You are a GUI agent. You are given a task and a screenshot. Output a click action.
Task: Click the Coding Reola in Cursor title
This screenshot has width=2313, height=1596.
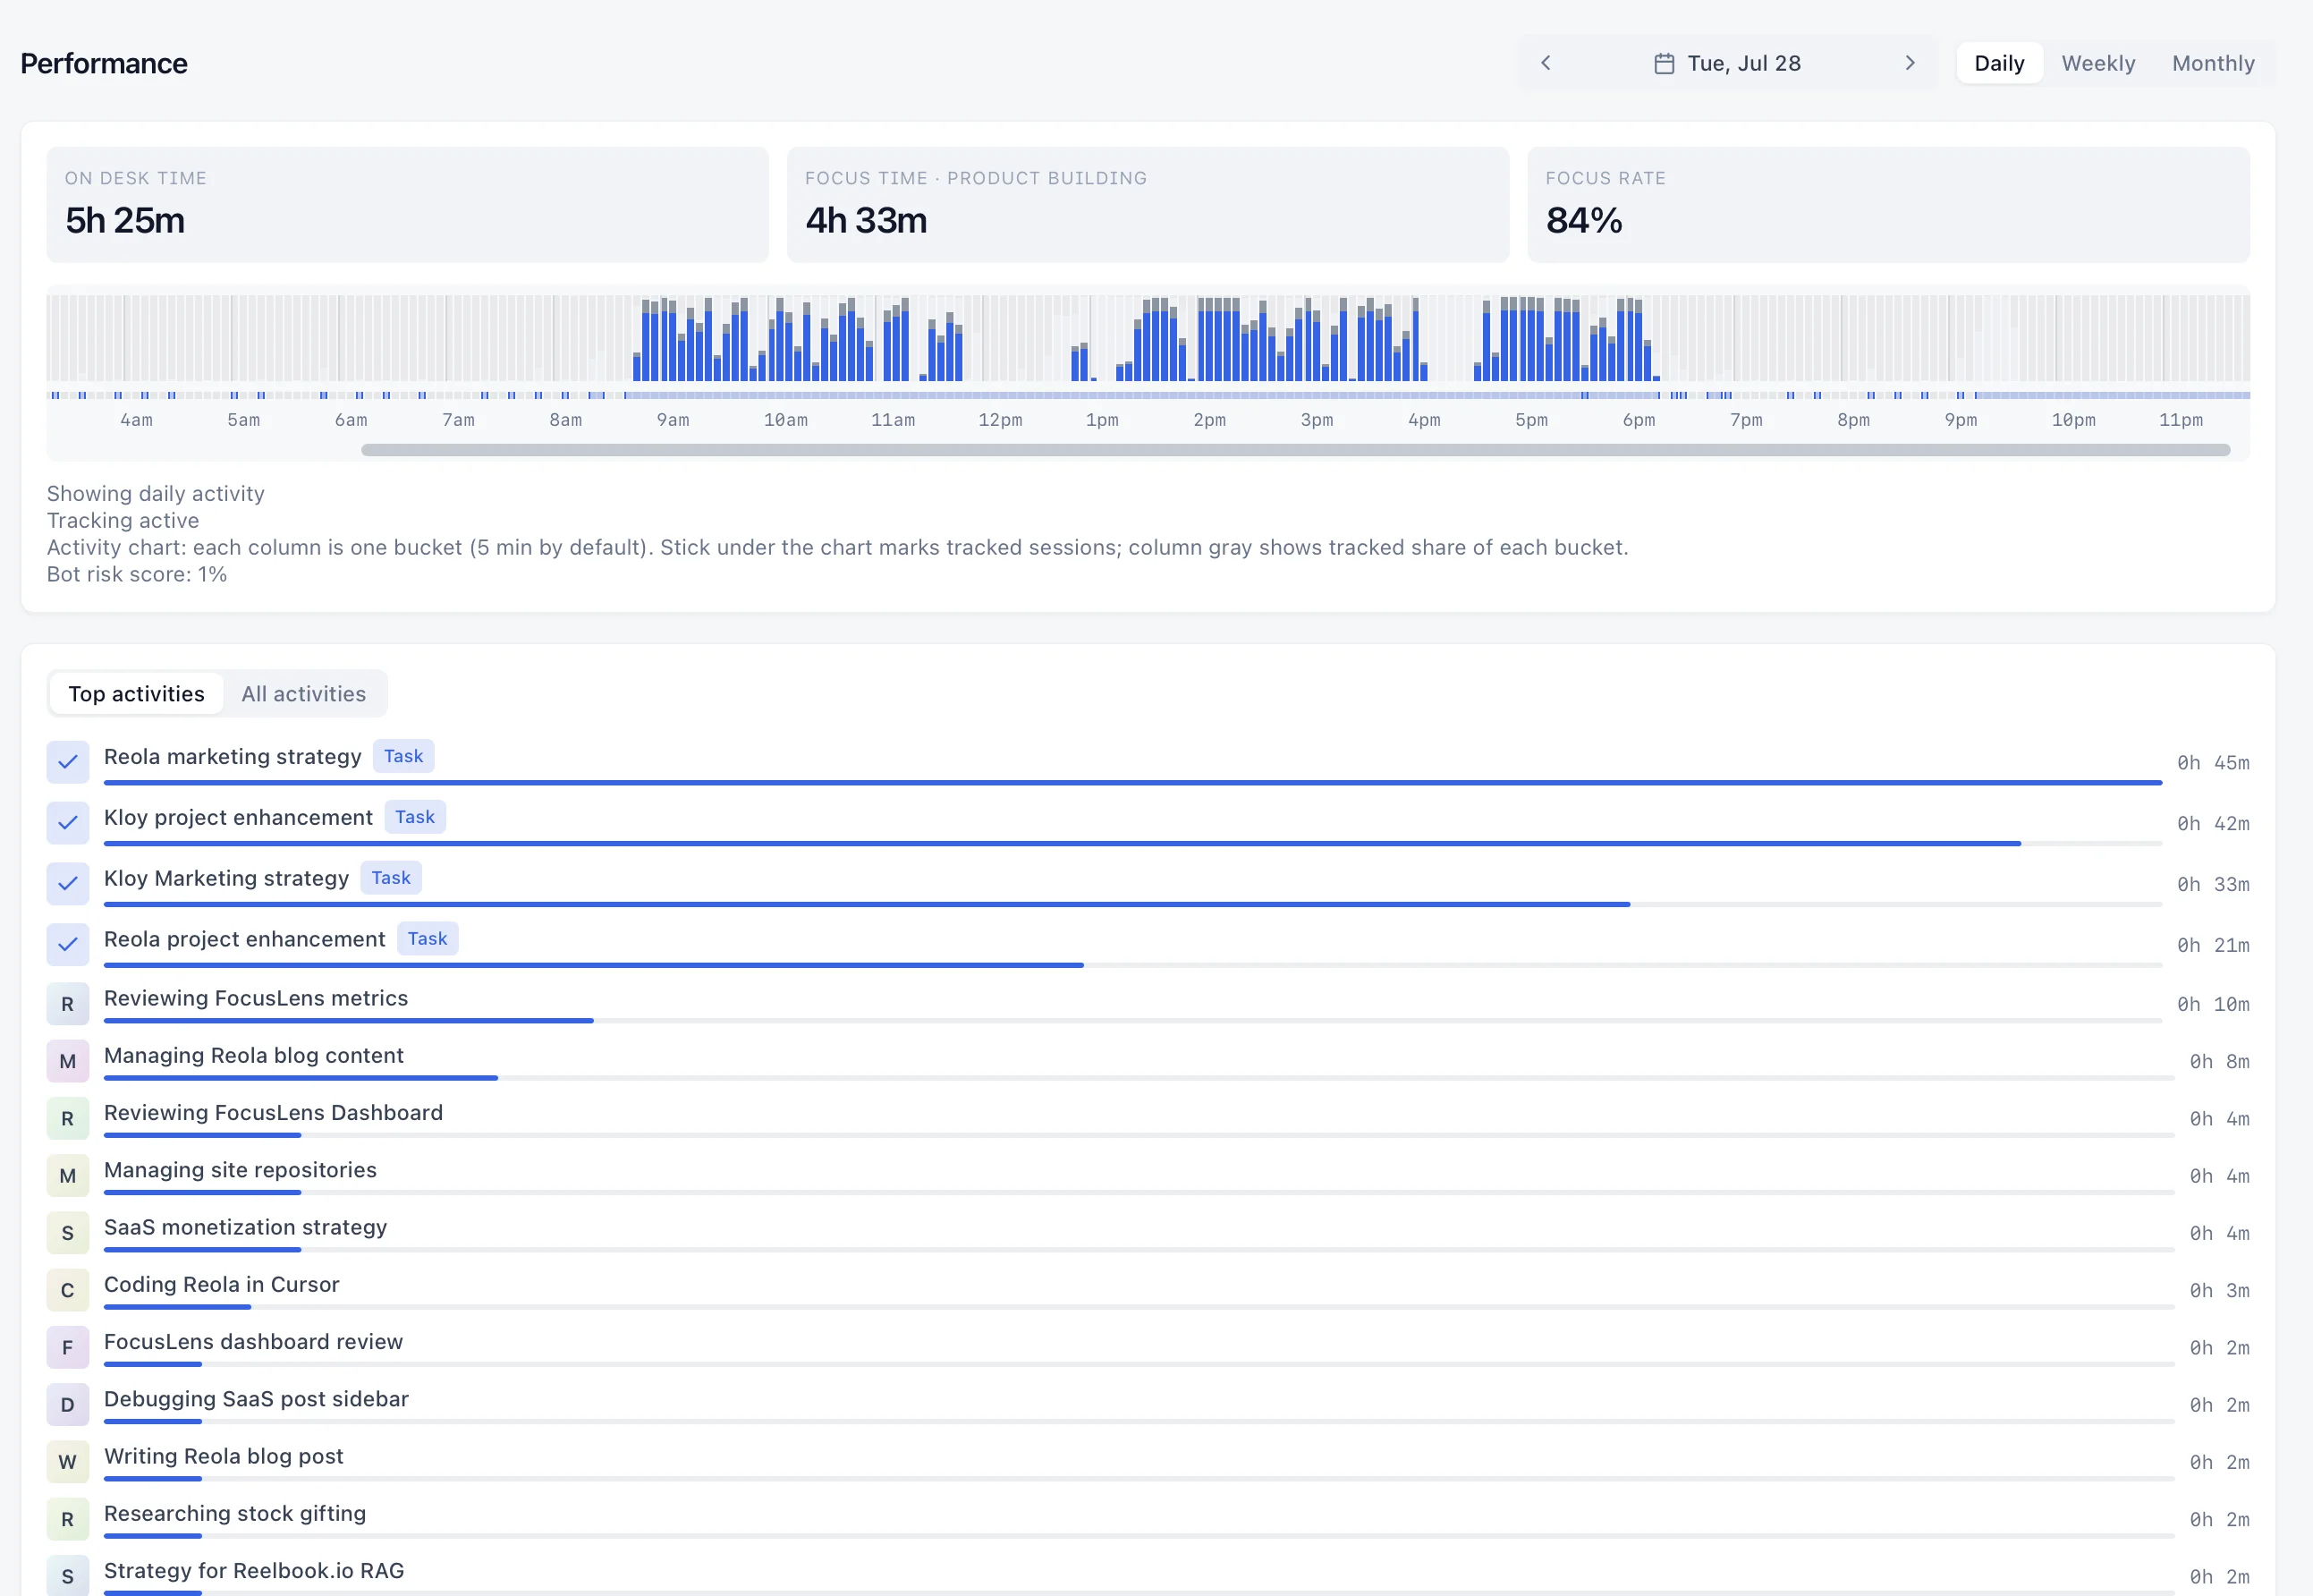222,1284
